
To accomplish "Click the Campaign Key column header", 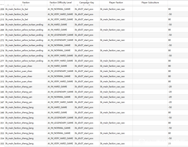I will (x=87, y=3).
